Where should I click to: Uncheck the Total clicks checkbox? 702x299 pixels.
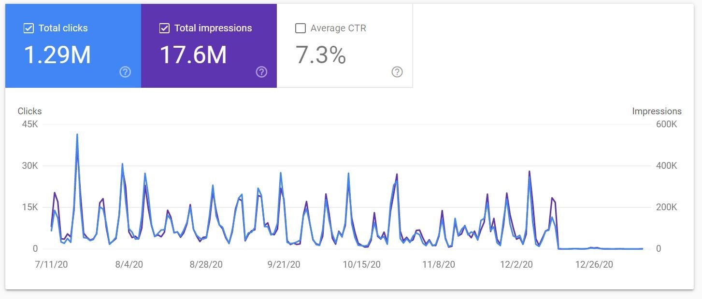29,28
